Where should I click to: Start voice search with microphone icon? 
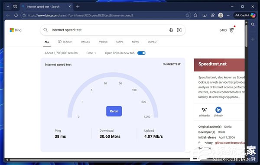(171, 30)
